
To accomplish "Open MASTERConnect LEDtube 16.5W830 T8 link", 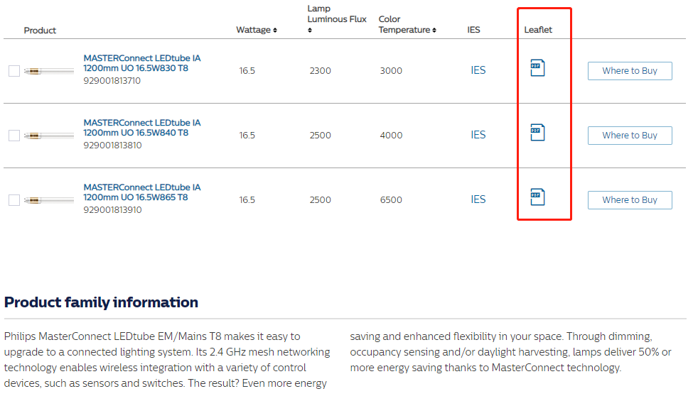I will pyautogui.click(x=142, y=63).
